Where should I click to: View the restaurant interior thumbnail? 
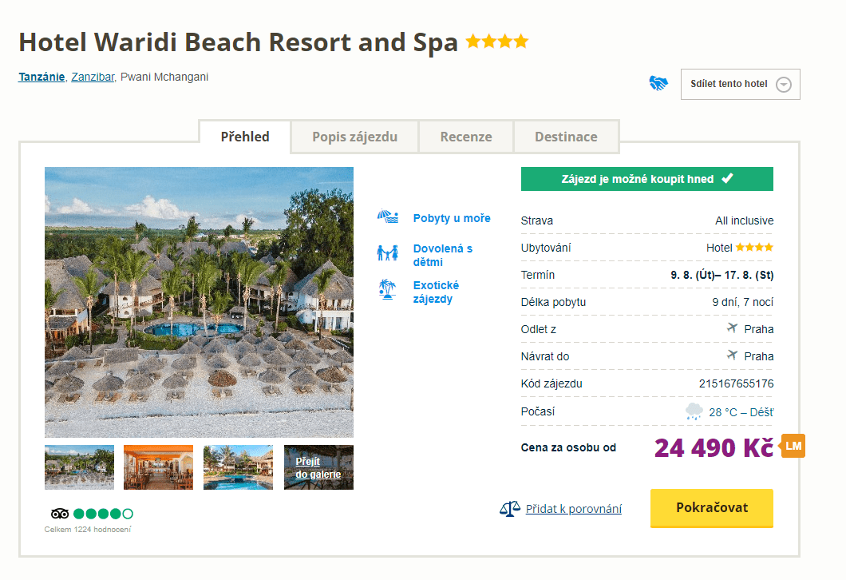[x=158, y=467]
